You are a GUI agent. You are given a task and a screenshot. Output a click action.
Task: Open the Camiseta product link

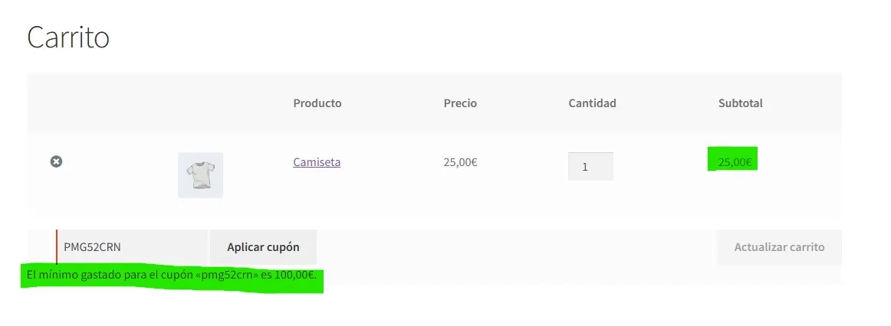(317, 162)
